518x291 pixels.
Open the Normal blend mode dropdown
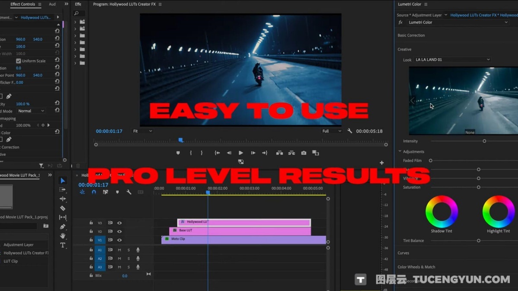[31, 111]
